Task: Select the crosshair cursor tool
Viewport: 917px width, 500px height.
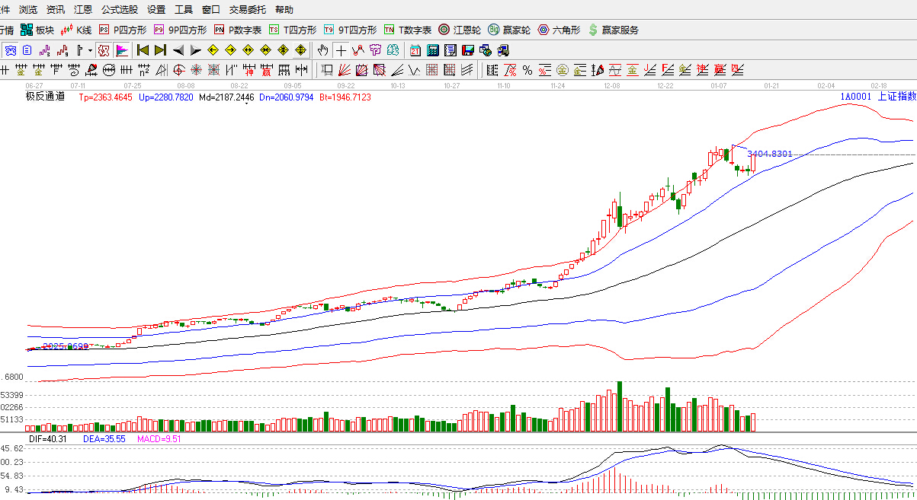Action: point(341,51)
